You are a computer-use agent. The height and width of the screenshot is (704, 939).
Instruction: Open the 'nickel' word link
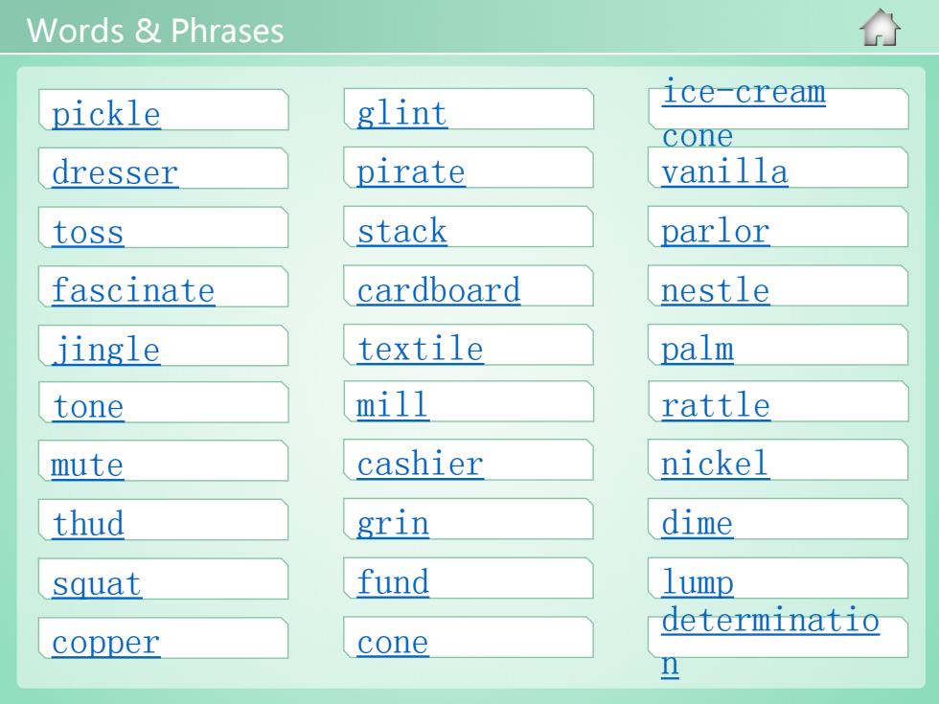coord(716,464)
